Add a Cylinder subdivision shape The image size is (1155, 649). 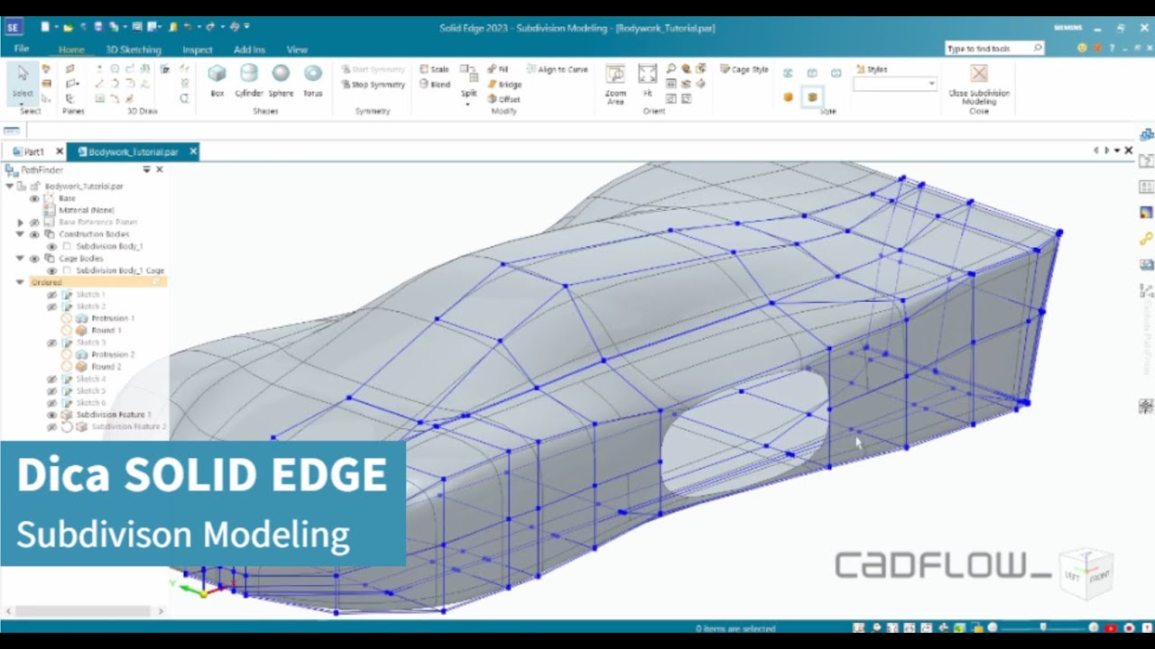click(249, 80)
